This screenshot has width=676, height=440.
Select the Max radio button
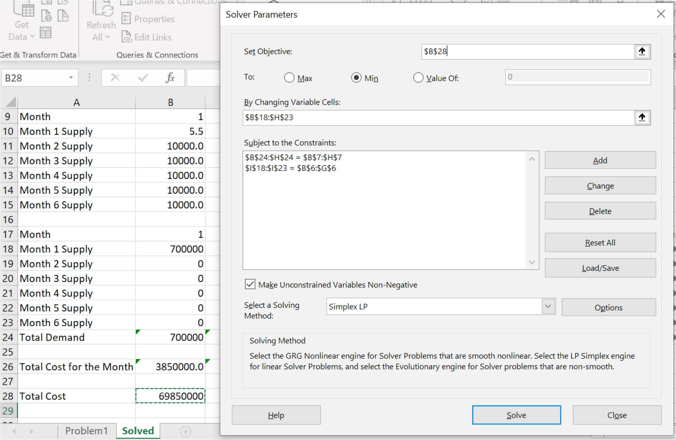(x=289, y=78)
